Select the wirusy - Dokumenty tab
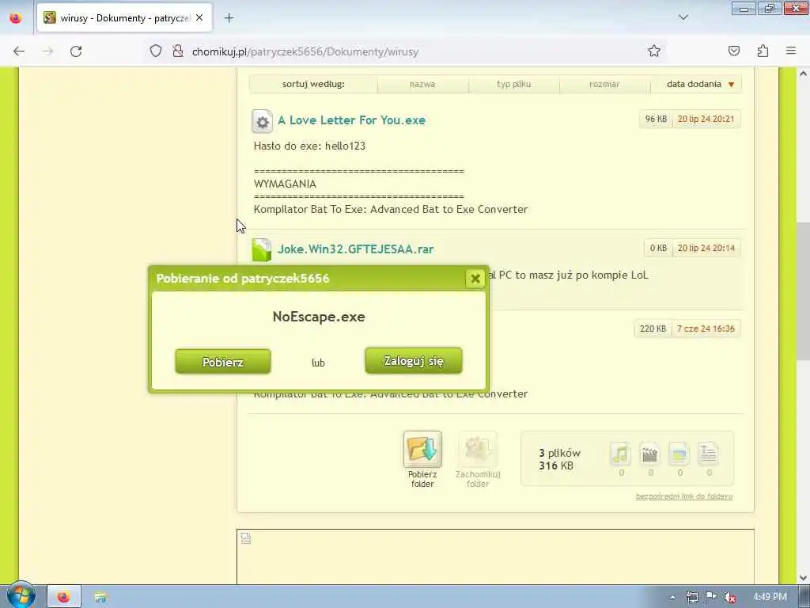Screen dimensions: 810x608 point(124,18)
